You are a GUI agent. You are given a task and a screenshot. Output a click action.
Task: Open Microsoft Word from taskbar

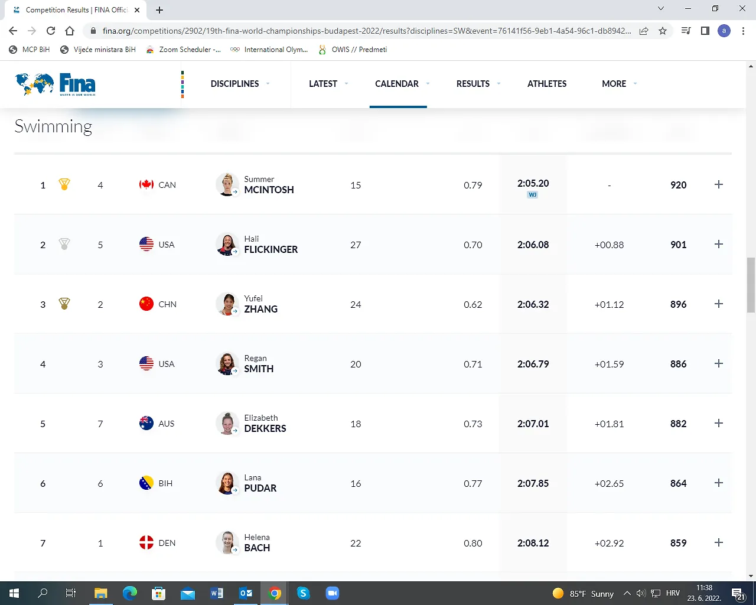click(x=217, y=593)
